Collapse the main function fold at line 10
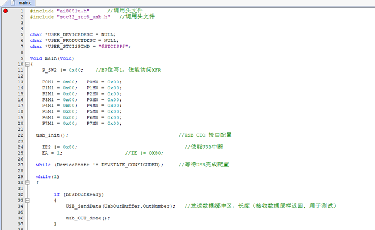 click(28, 64)
